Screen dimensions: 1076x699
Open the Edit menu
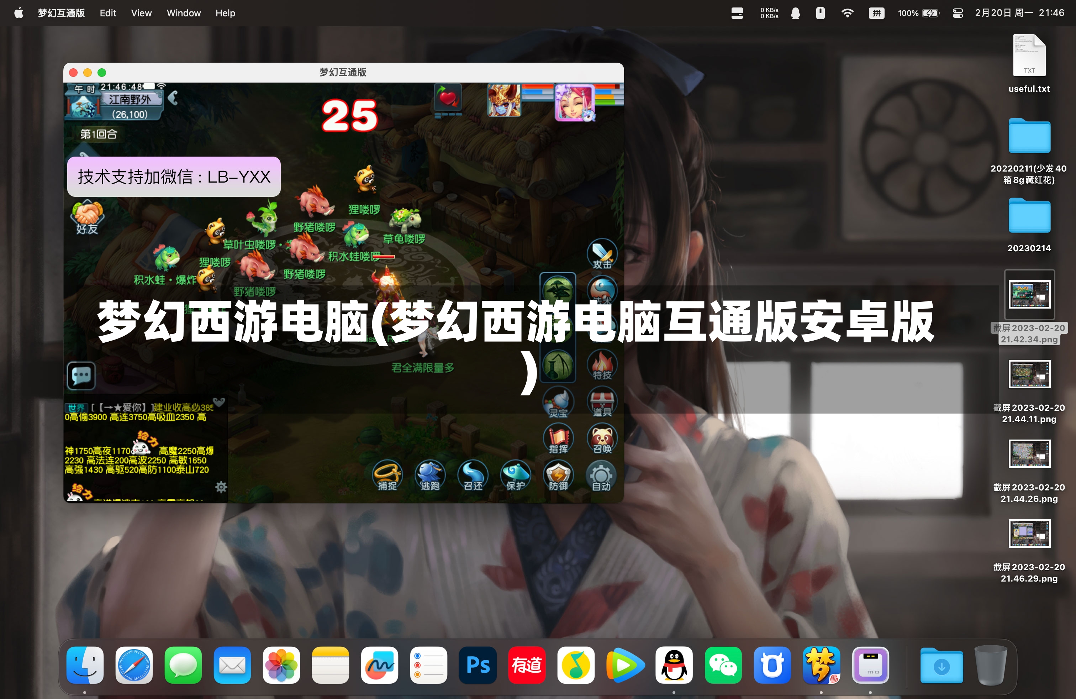(108, 13)
